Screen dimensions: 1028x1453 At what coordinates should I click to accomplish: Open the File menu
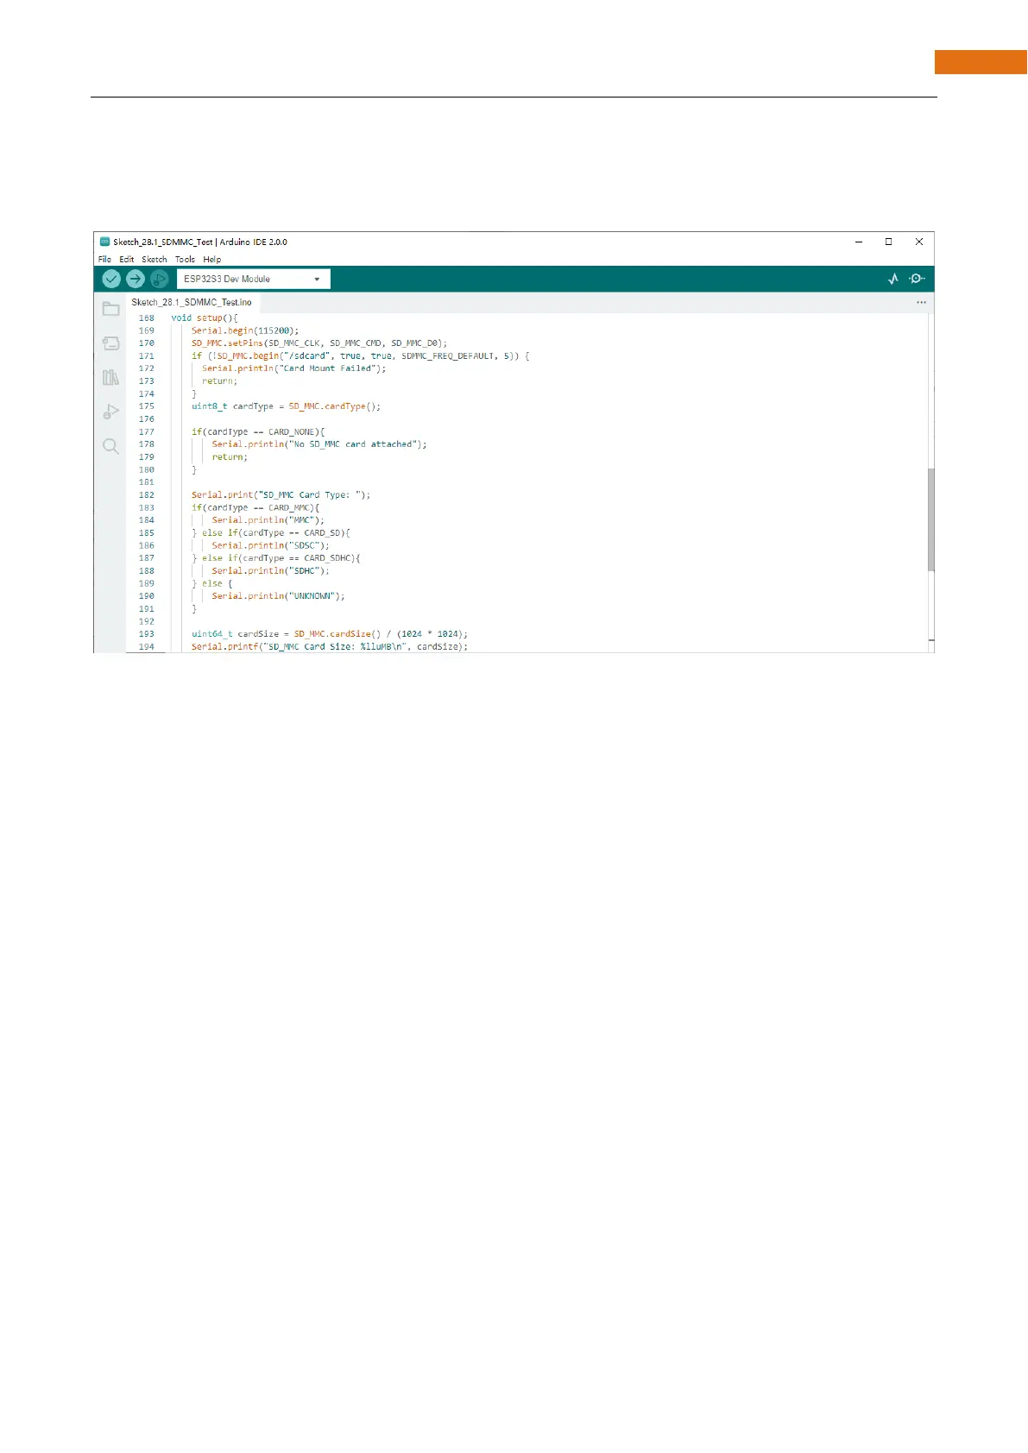click(x=104, y=259)
